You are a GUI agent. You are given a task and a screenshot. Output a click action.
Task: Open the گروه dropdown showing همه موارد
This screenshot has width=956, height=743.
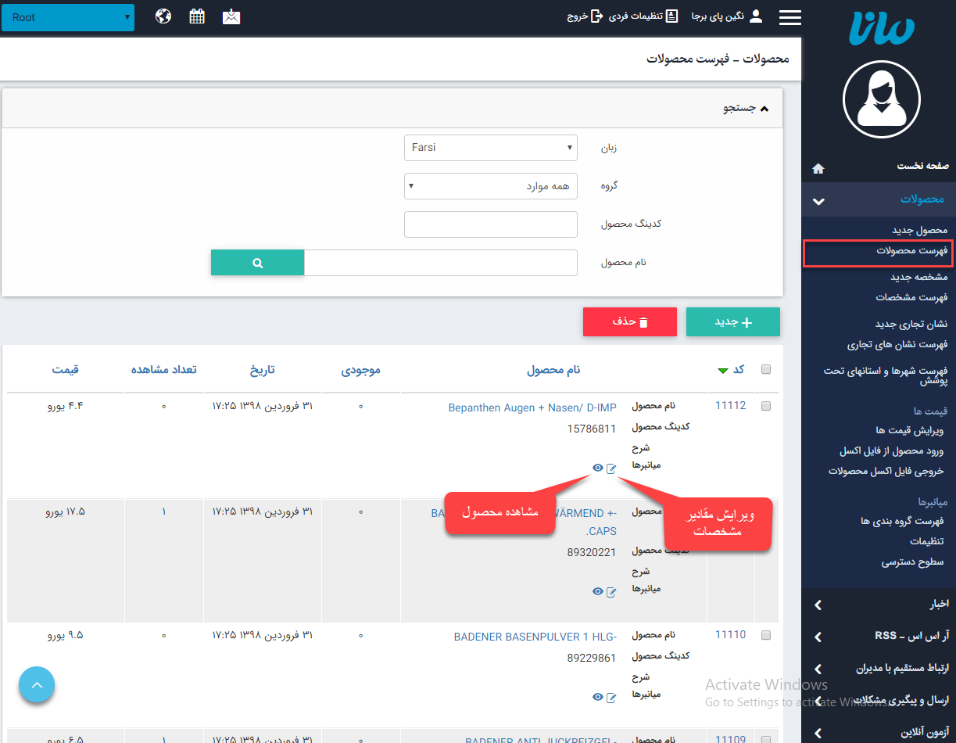pos(490,186)
